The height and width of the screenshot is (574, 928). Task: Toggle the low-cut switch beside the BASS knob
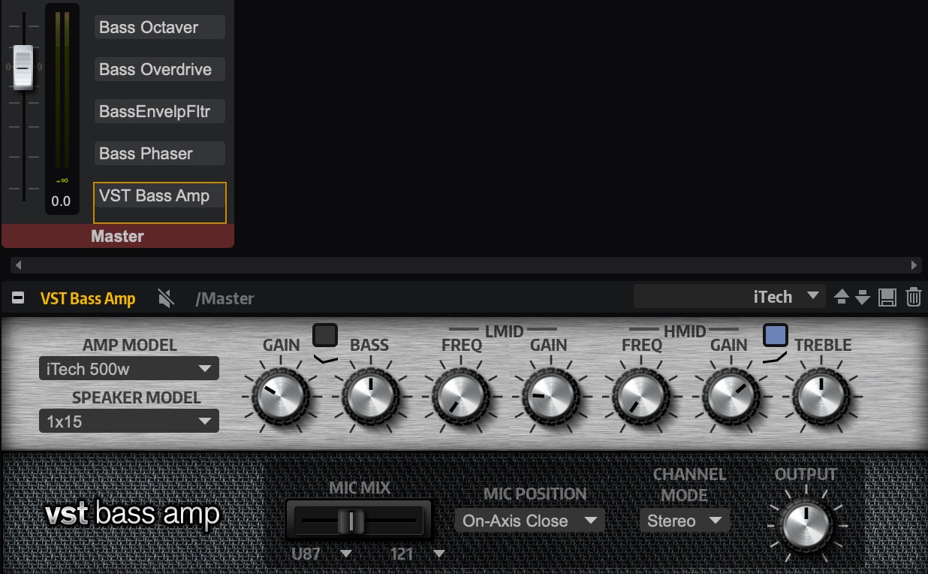pos(325,334)
